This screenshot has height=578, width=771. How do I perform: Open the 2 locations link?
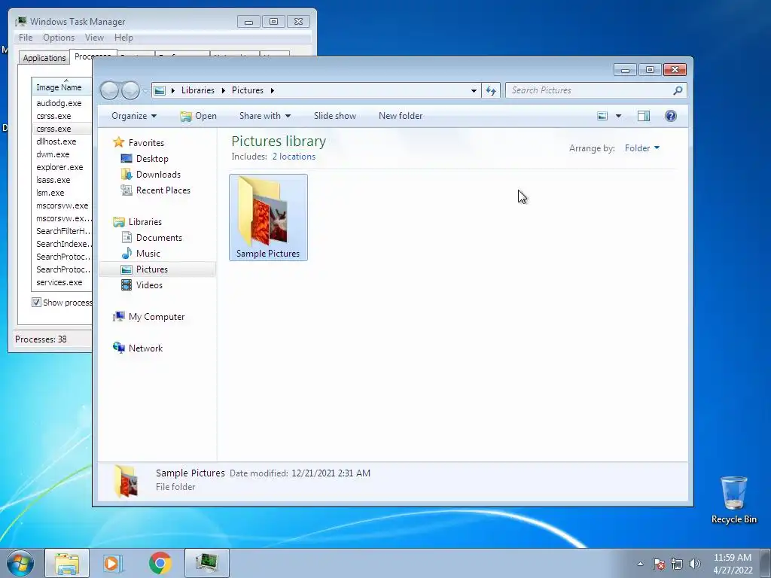tap(294, 157)
